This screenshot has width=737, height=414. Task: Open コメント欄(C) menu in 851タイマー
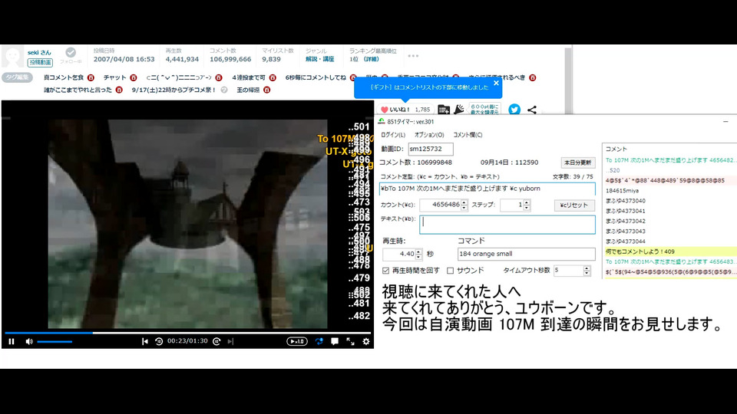[468, 135]
